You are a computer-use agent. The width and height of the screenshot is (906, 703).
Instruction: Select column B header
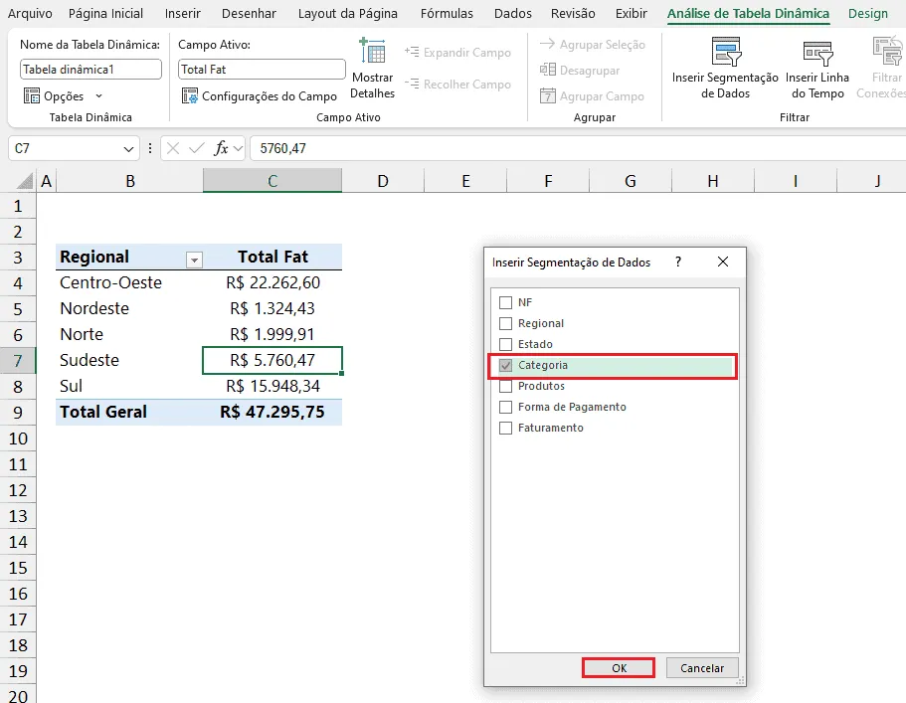tap(130, 181)
